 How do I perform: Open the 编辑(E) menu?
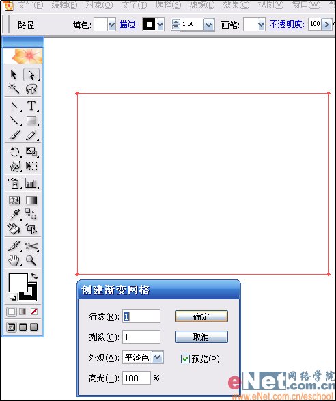coord(64,5)
